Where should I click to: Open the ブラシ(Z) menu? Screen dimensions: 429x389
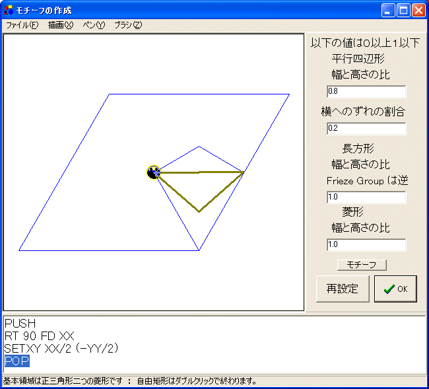(x=128, y=25)
